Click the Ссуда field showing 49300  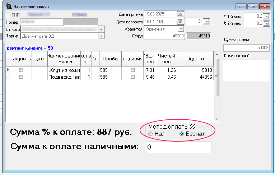click(164, 36)
